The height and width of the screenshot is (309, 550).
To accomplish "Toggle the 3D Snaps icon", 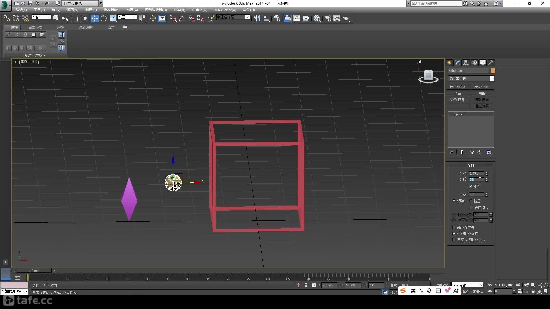I will point(173,18).
